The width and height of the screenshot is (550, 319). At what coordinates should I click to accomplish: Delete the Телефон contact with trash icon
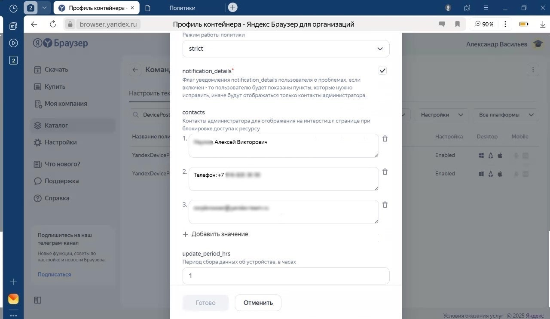pyautogui.click(x=385, y=172)
